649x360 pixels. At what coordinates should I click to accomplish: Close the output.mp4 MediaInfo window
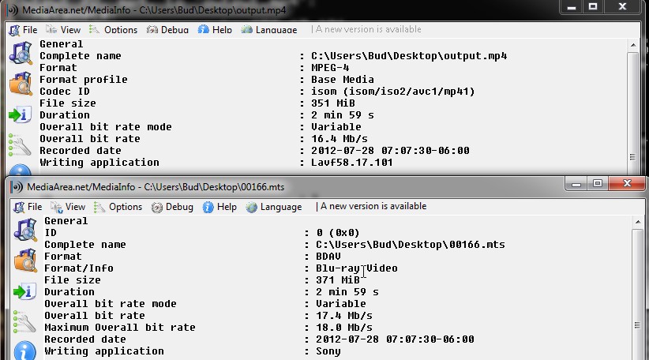[622, 6]
